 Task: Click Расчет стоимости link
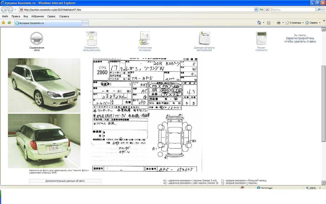coord(261,49)
